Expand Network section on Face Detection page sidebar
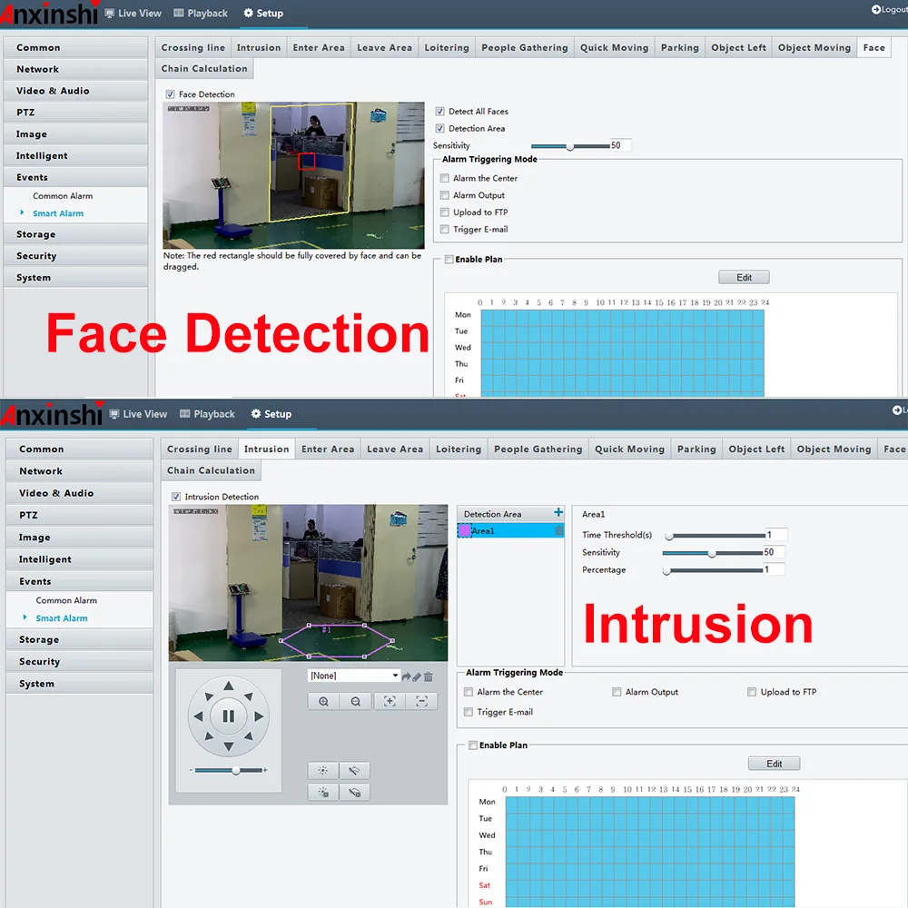This screenshot has height=908, width=908. click(x=75, y=69)
